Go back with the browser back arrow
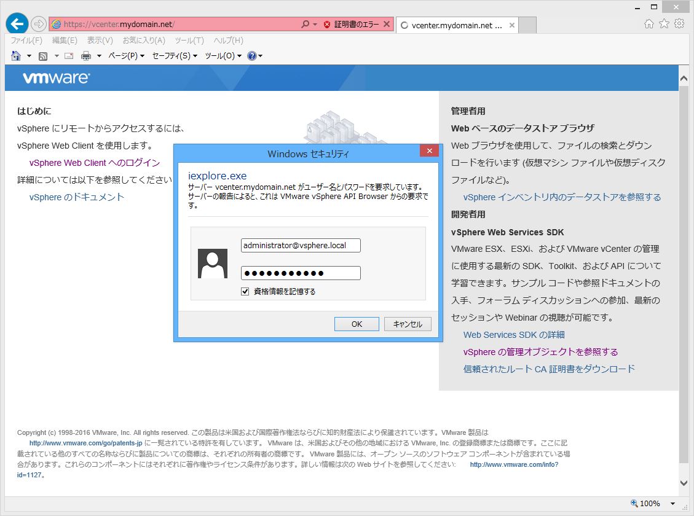Screen dimensions: 694x516 17,24
